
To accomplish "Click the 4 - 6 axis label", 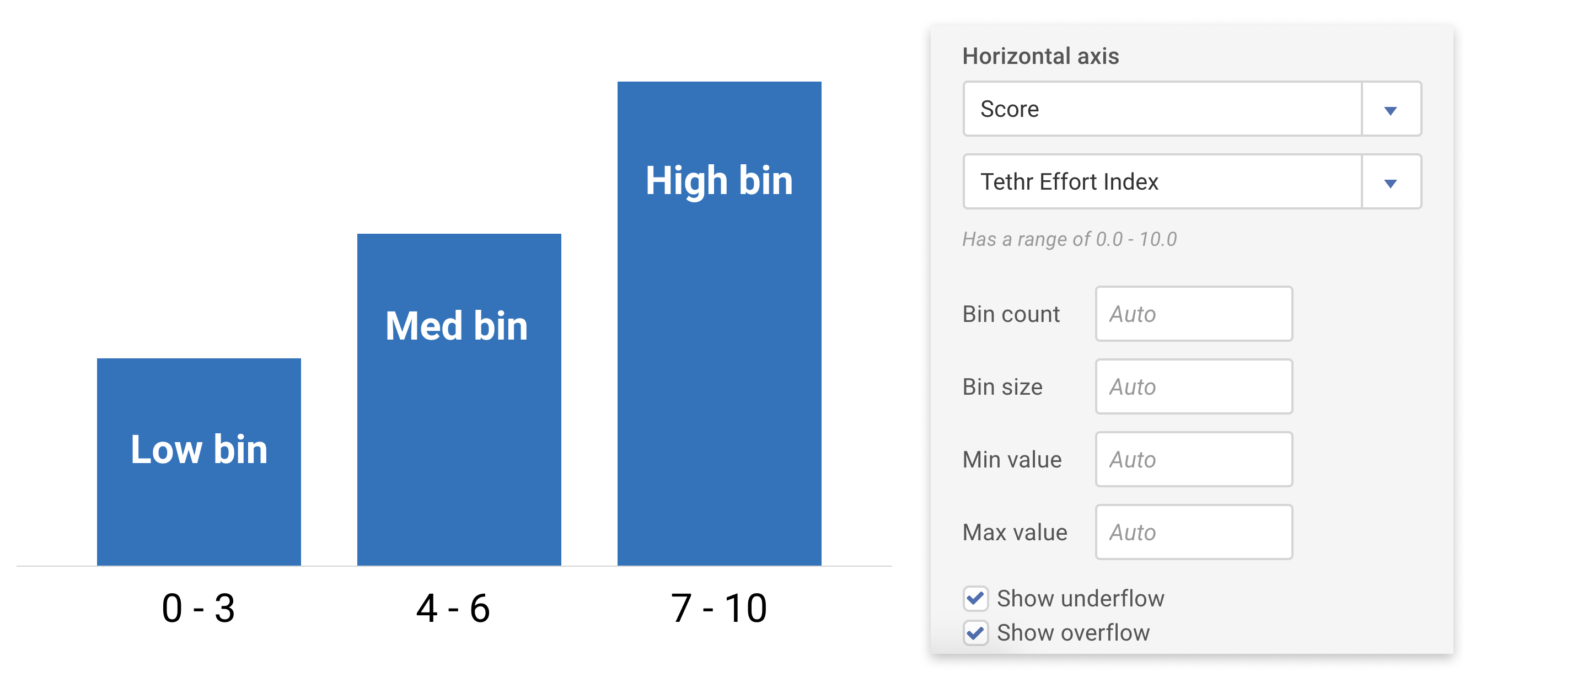I will [453, 609].
